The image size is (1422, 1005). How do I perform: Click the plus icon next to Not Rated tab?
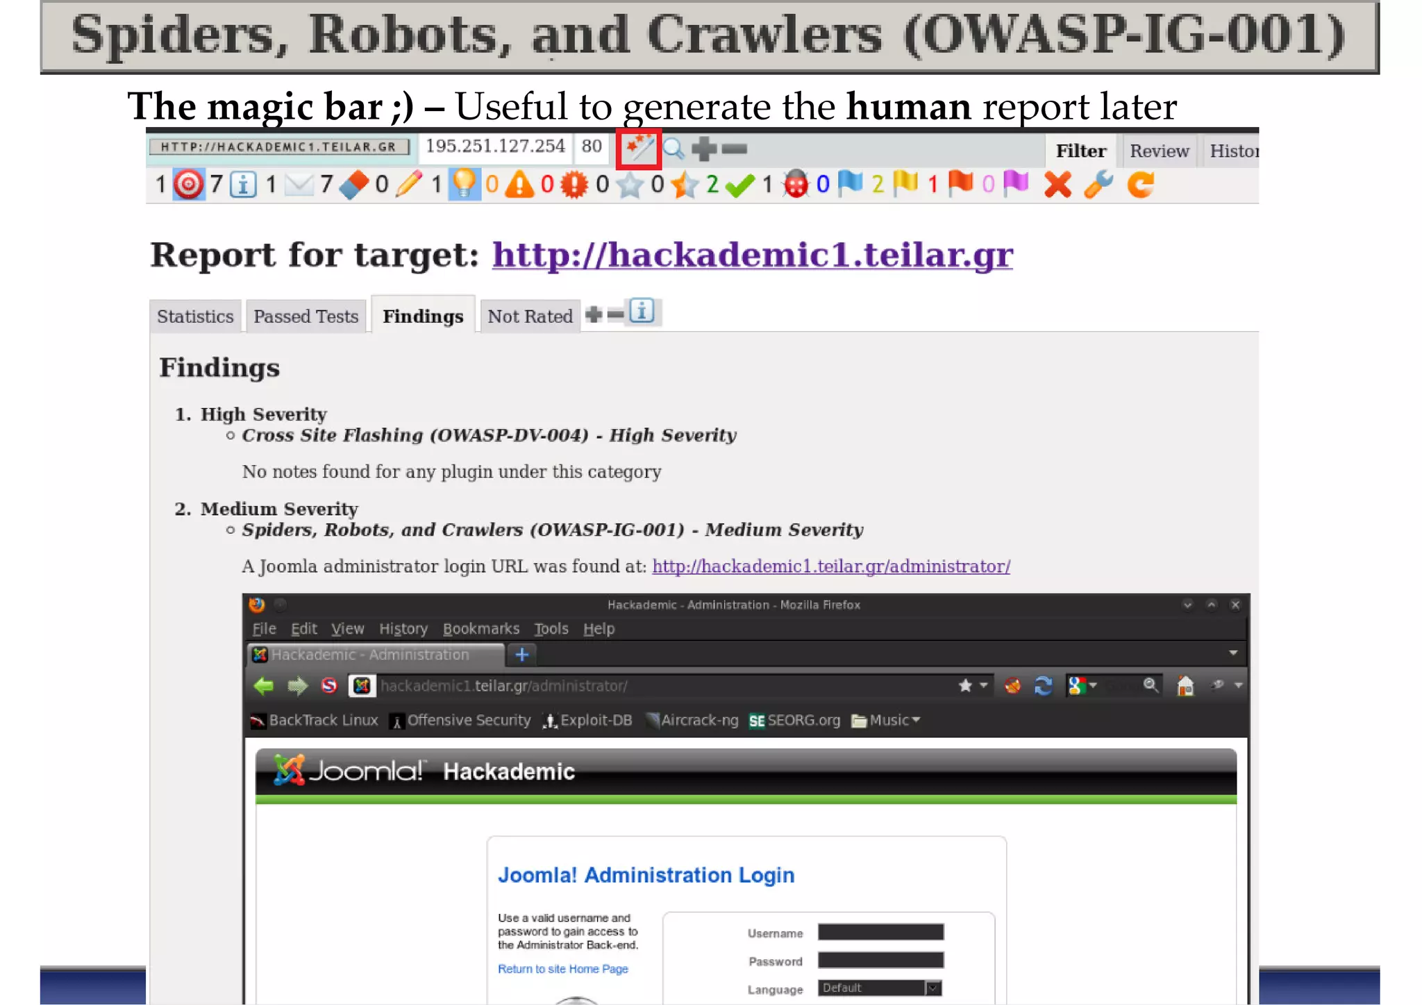594,314
